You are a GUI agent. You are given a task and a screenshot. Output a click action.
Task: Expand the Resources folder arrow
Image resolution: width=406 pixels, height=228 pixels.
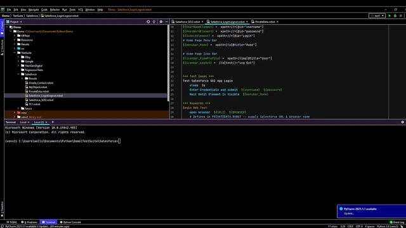15,40
